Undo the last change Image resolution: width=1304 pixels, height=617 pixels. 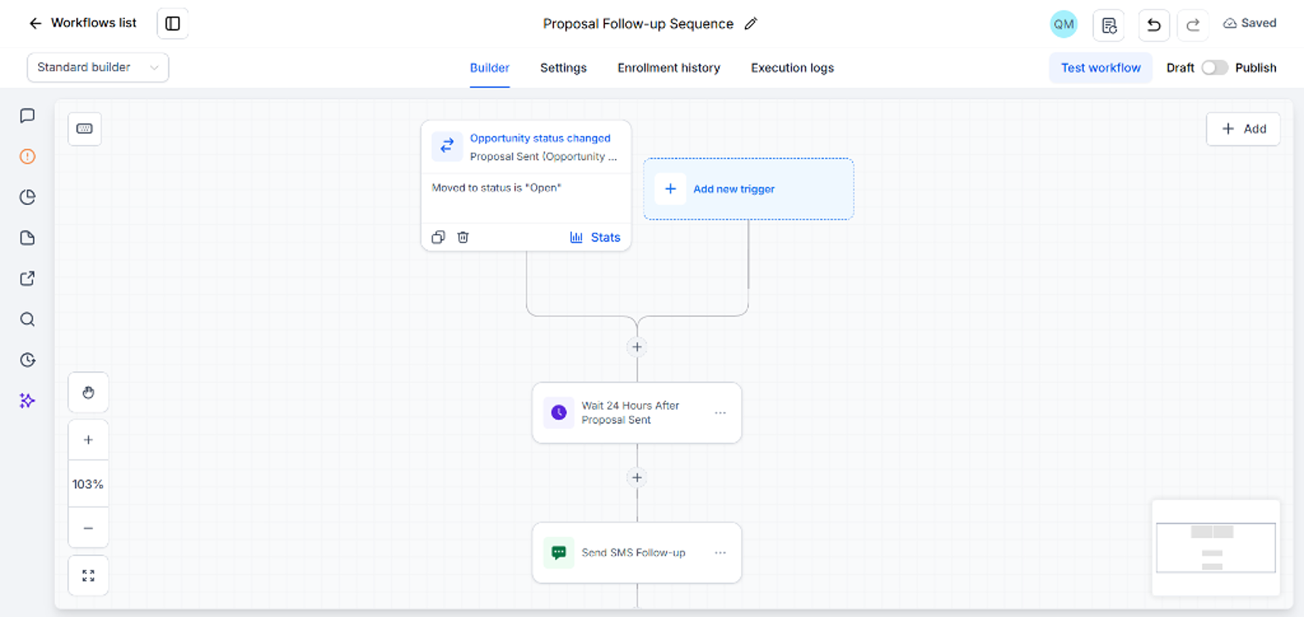point(1154,25)
